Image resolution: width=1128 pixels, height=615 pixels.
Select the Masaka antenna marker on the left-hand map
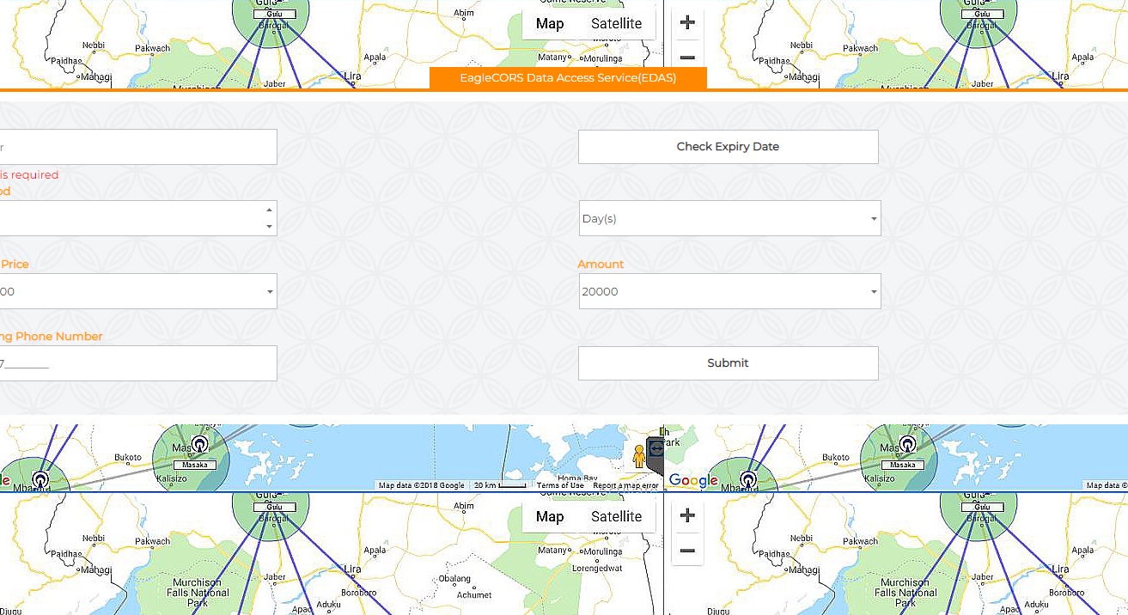pyautogui.click(x=199, y=443)
